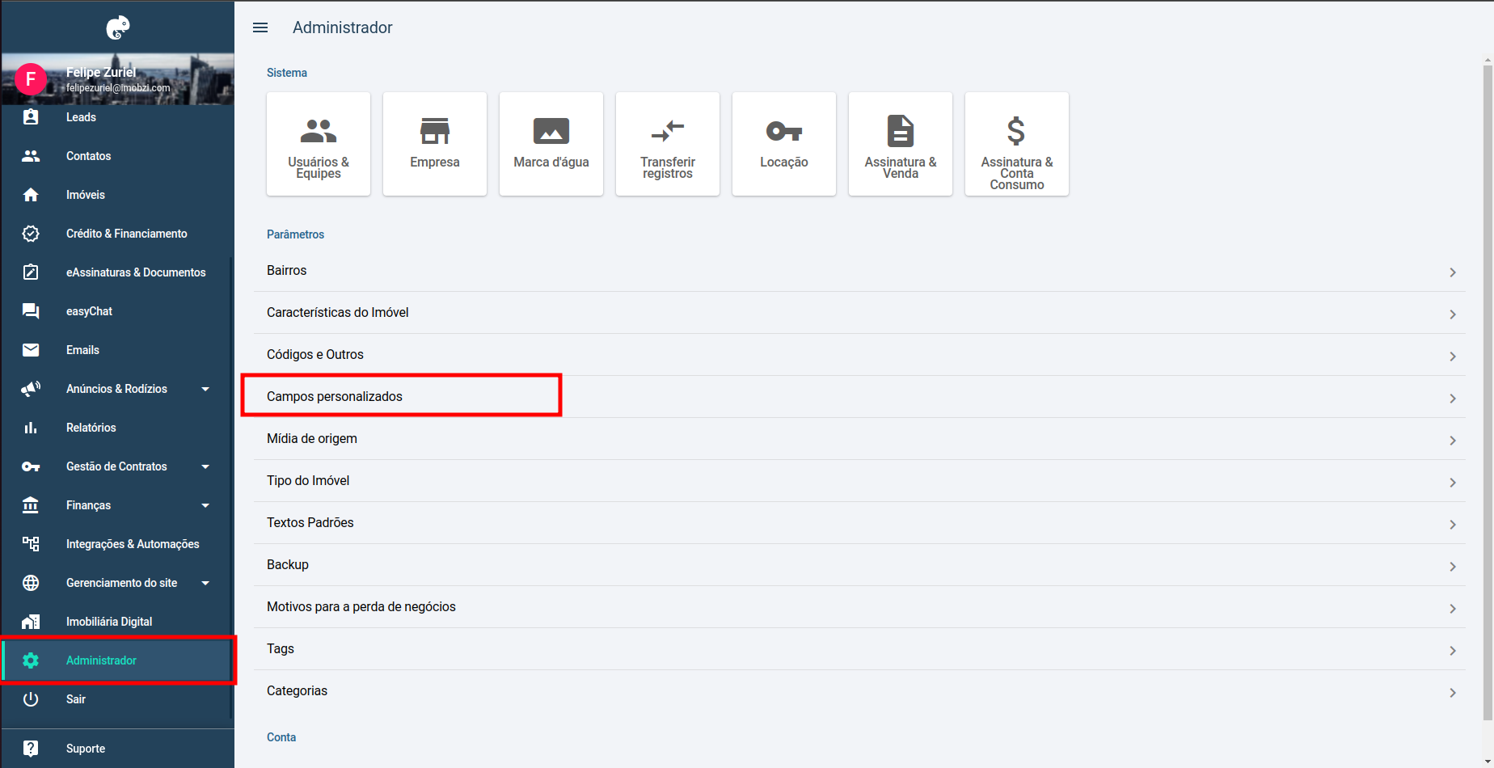Open the Usuários & Equipes card
The width and height of the screenshot is (1494, 768).
tap(319, 144)
